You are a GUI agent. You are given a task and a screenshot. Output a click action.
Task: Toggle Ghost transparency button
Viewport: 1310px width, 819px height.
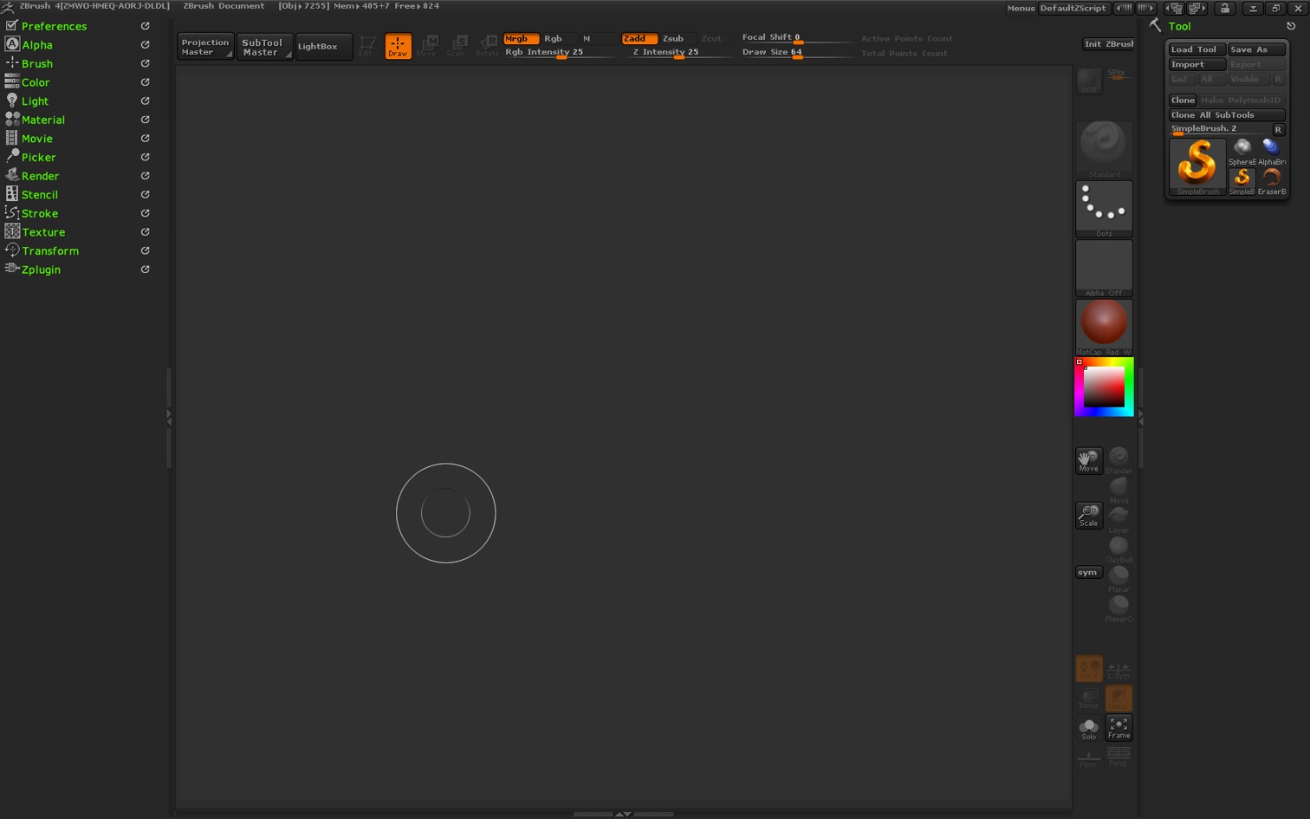coord(1119,698)
